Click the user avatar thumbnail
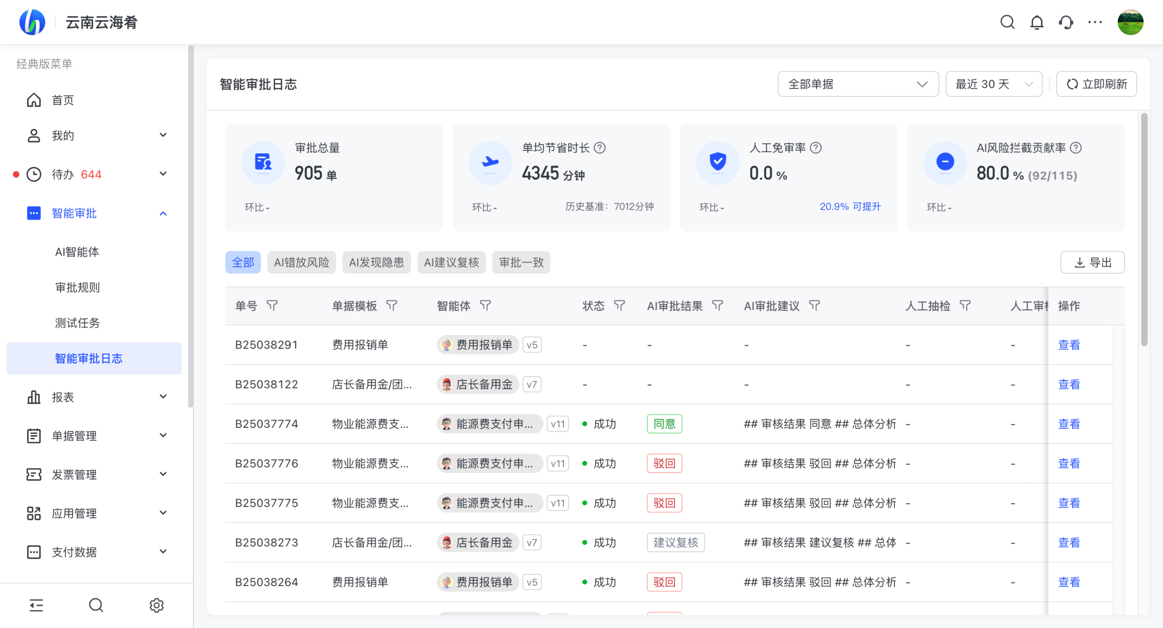 [x=1130, y=22]
